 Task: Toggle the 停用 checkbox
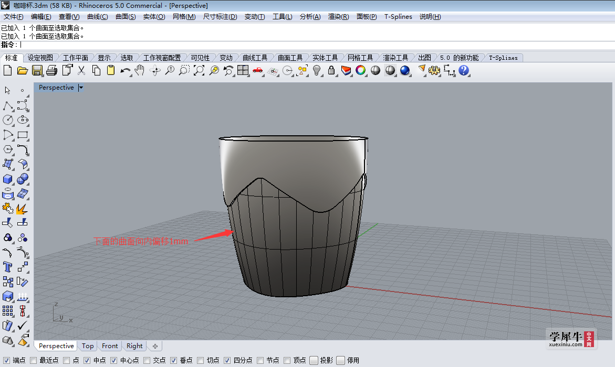340,360
